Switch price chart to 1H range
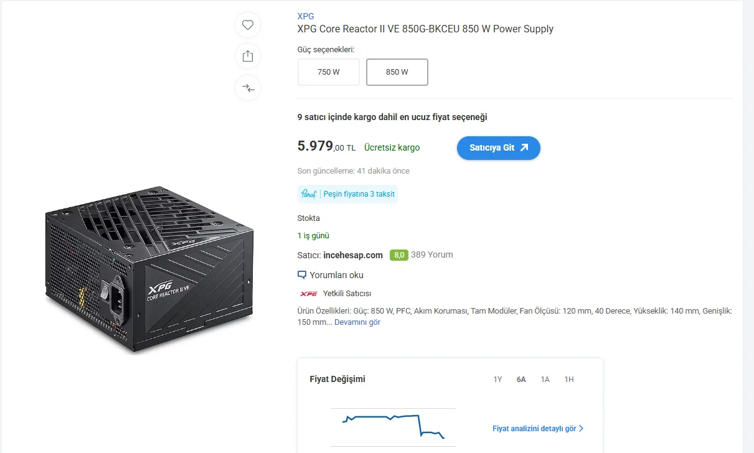The width and height of the screenshot is (754, 453). (x=569, y=380)
